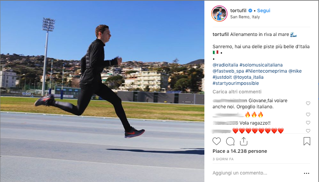Share the post with the share icon
Screen dimensions: 319x182
tap(244, 141)
